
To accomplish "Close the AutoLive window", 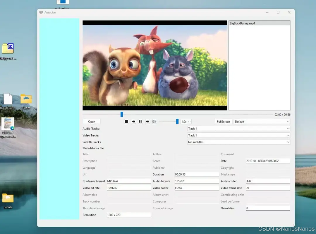I will [289, 13].
